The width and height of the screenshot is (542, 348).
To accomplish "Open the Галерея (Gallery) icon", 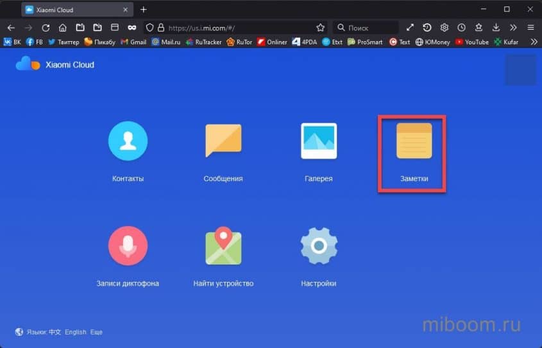I will click(x=319, y=141).
